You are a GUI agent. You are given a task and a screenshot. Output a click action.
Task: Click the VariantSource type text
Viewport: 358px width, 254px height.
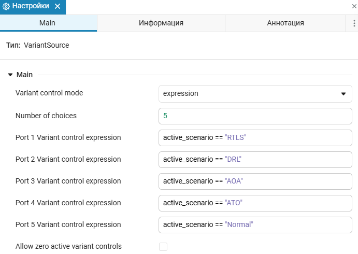pyautogui.click(x=46, y=45)
